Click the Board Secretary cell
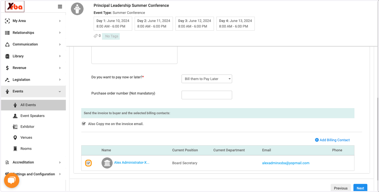Image resolution: width=379 pixels, height=192 pixels. pos(185,163)
